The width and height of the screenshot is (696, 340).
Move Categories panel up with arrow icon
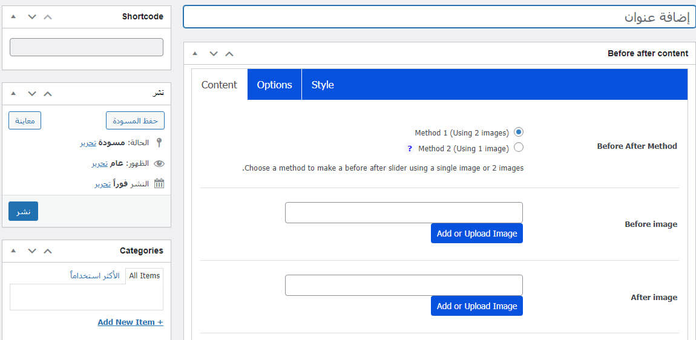(48, 250)
